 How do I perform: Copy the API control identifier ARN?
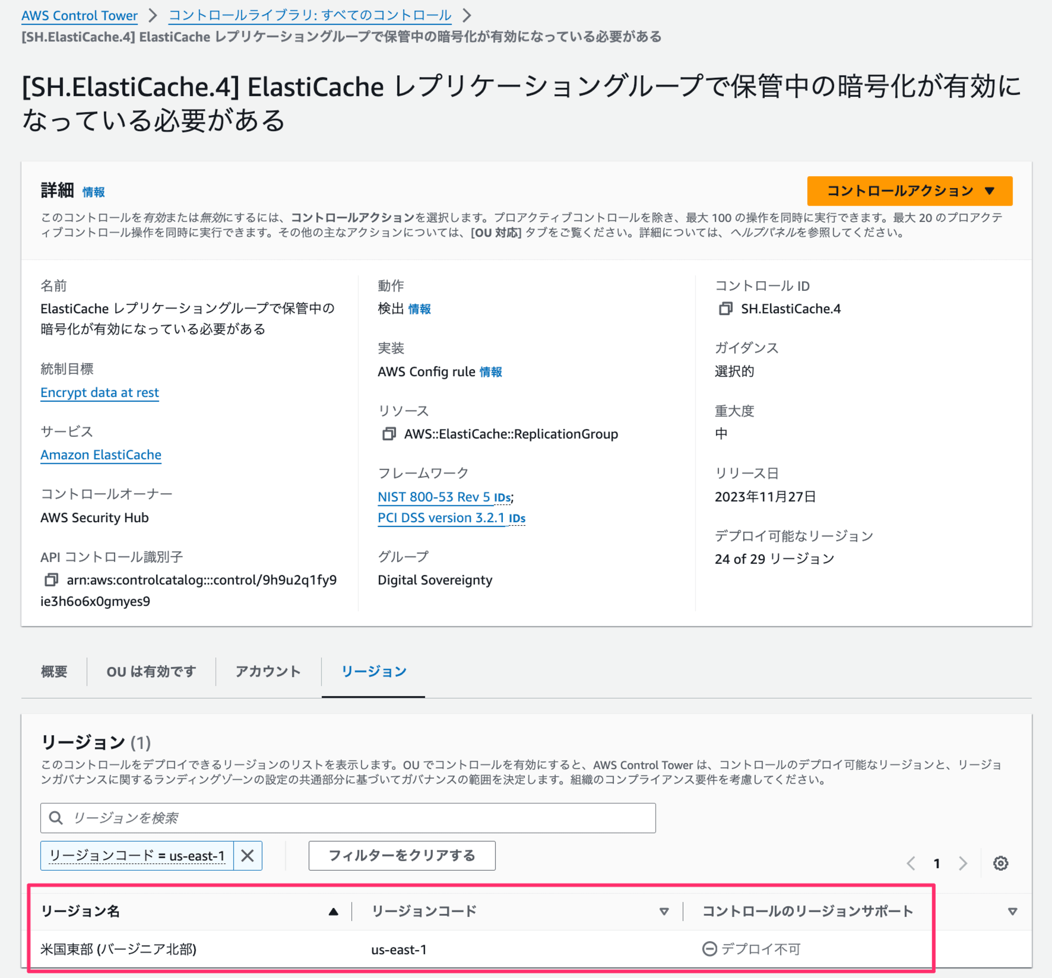[51, 580]
